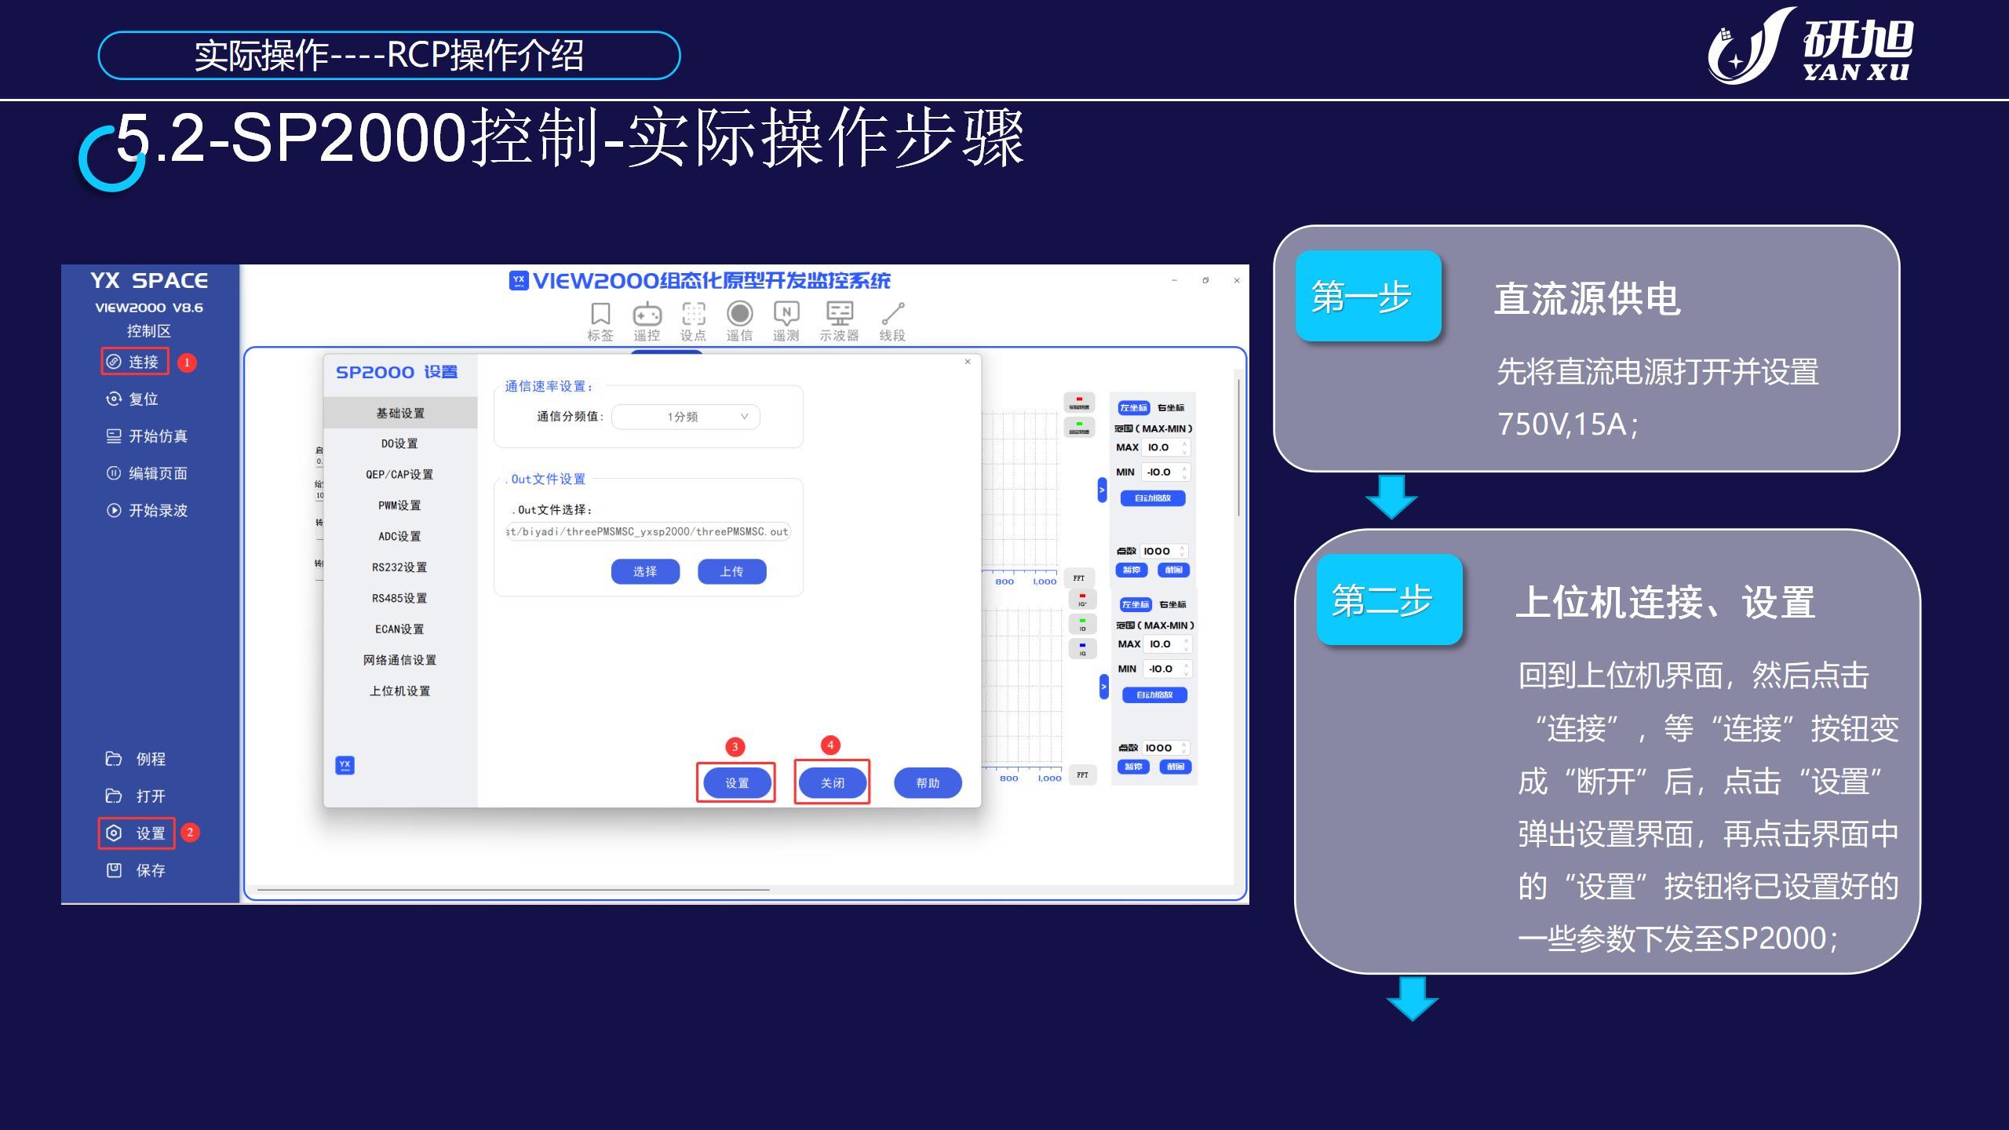Click the VIEW2000 title logo icon
This screenshot has width=2009, height=1130.
[519, 281]
